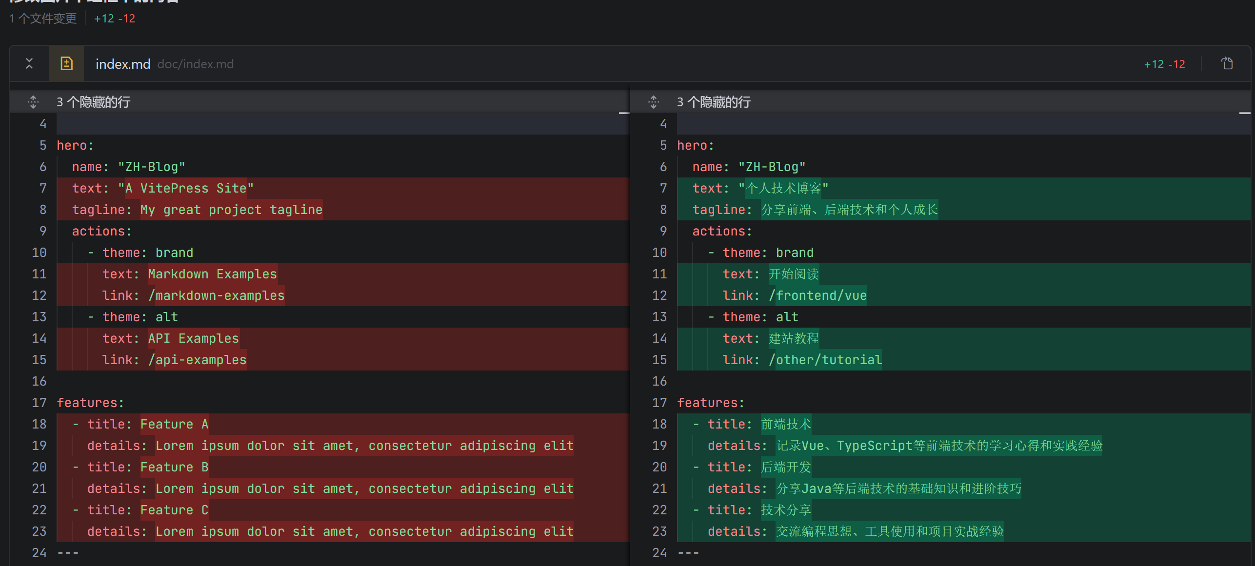Image resolution: width=1255 pixels, height=566 pixels.
Task: Click the removed 'Feature B' title line
Action: tap(174, 467)
